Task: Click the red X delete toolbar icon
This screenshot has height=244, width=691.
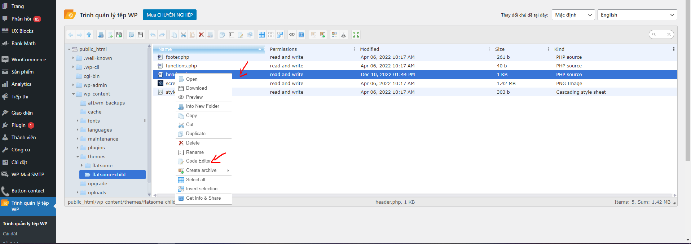Action: coord(201,35)
